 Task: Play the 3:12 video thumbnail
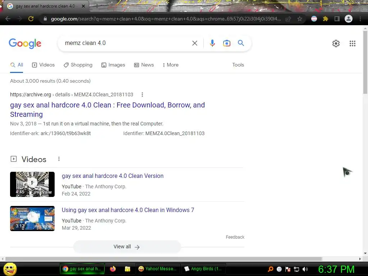point(32,218)
